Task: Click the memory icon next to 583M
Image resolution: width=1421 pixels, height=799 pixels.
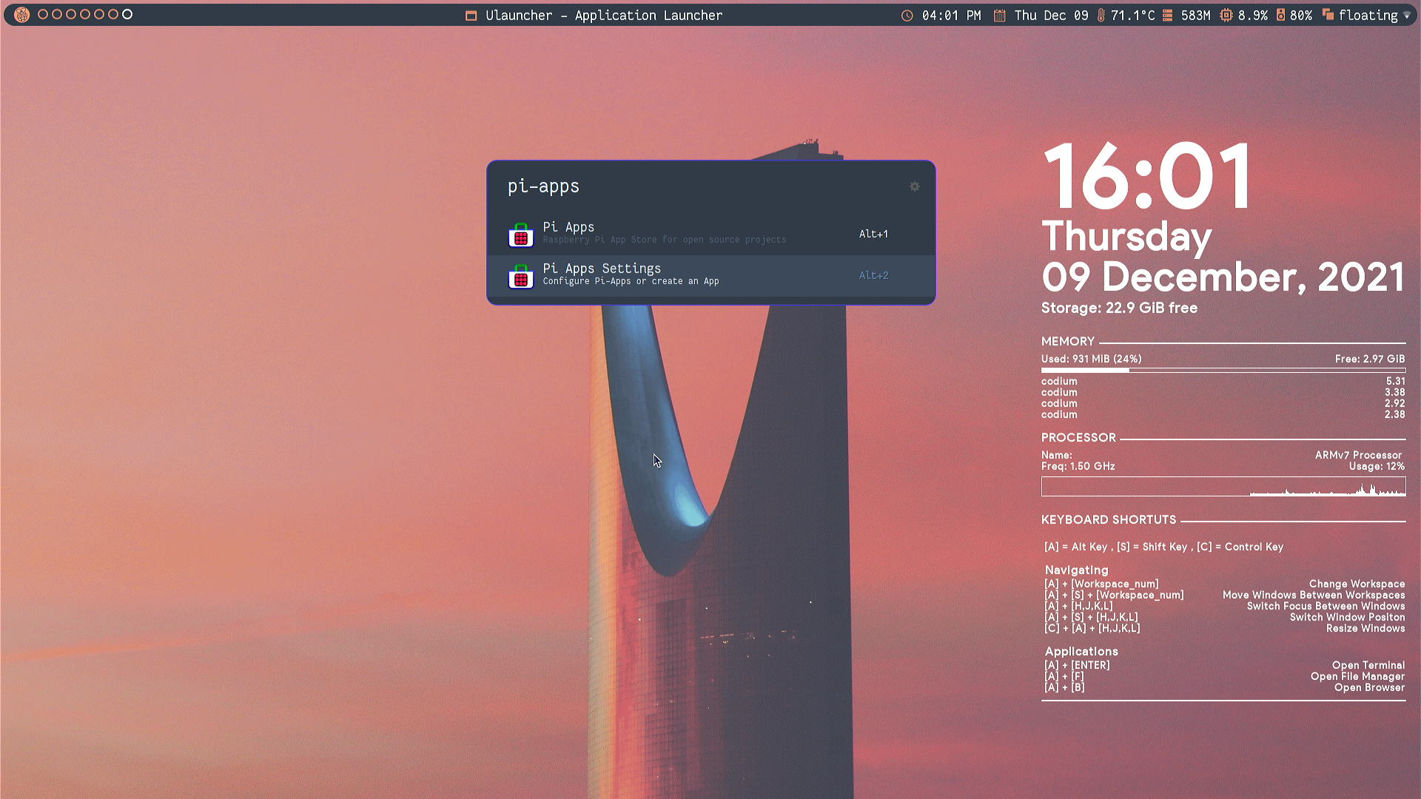Action: click(x=1168, y=16)
